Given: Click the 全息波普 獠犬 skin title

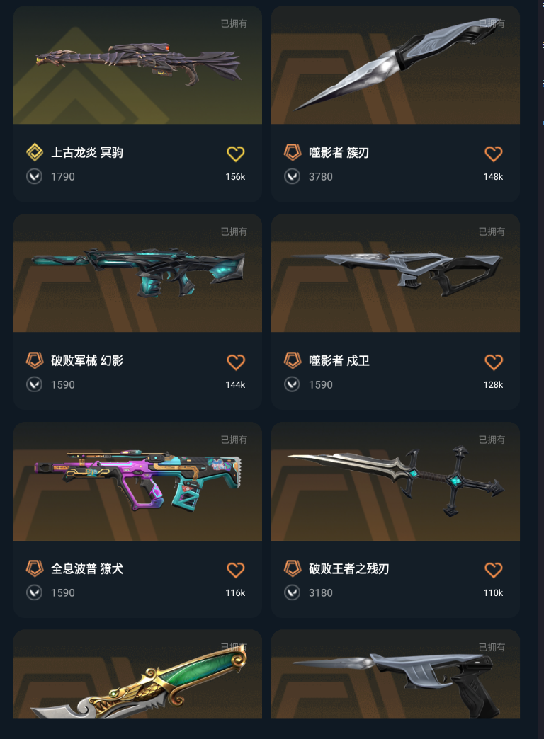Looking at the screenshot, I should click(87, 569).
